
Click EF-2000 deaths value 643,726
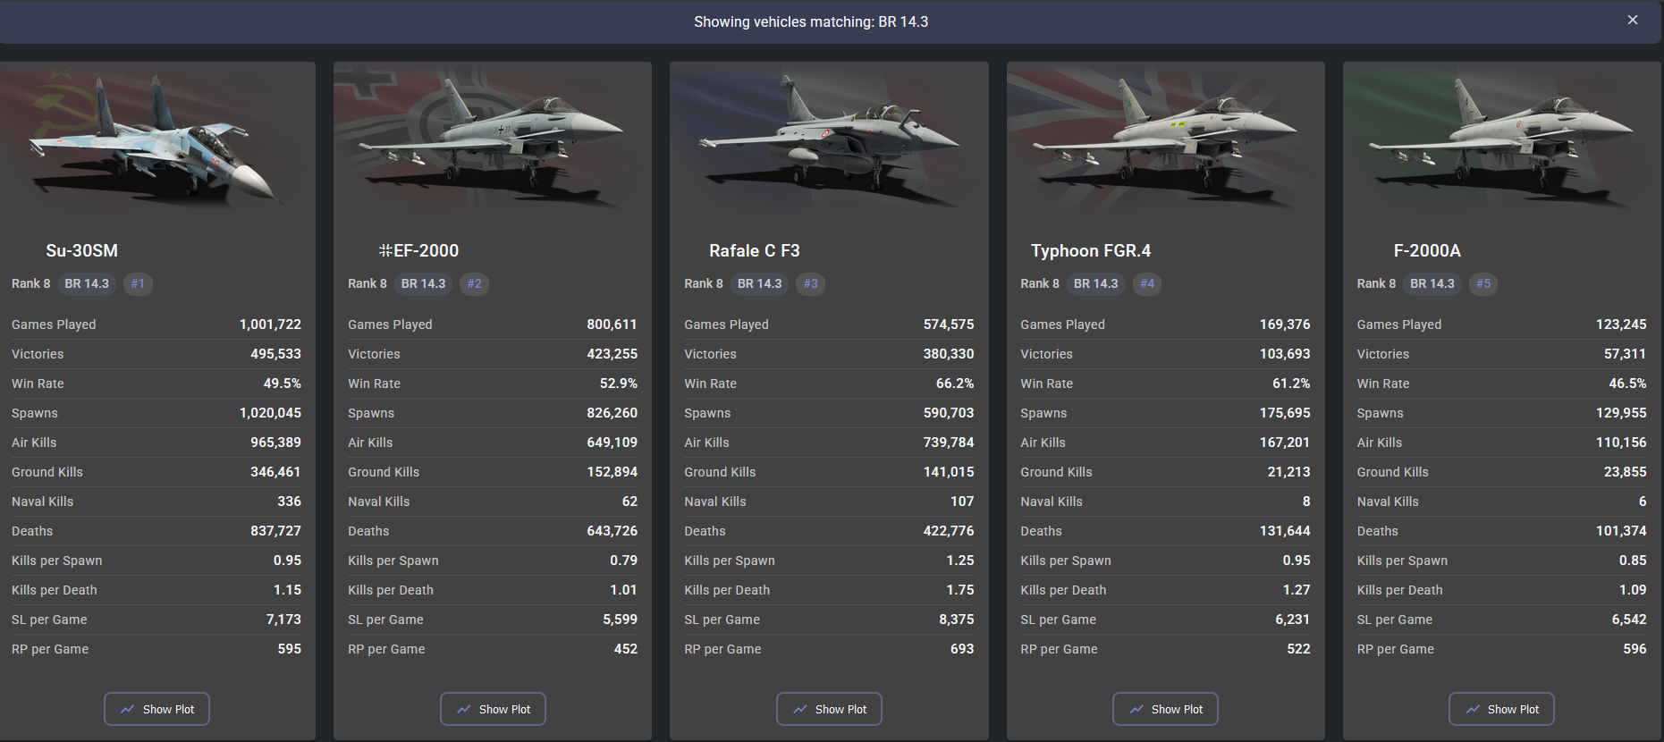click(x=612, y=531)
